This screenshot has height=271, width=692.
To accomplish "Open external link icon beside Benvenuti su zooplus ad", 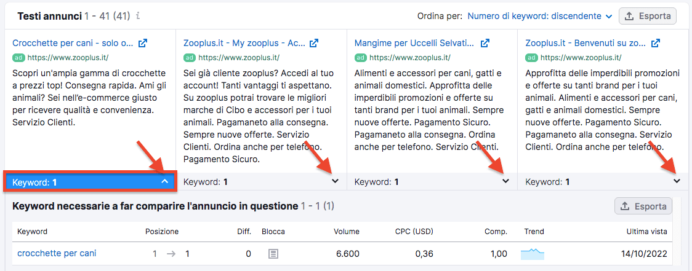I will 656,43.
